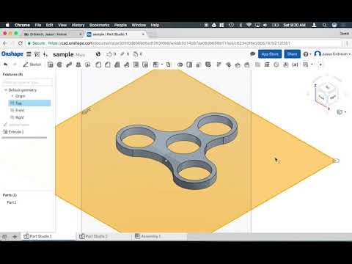Reload the browser page

[21, 43]
